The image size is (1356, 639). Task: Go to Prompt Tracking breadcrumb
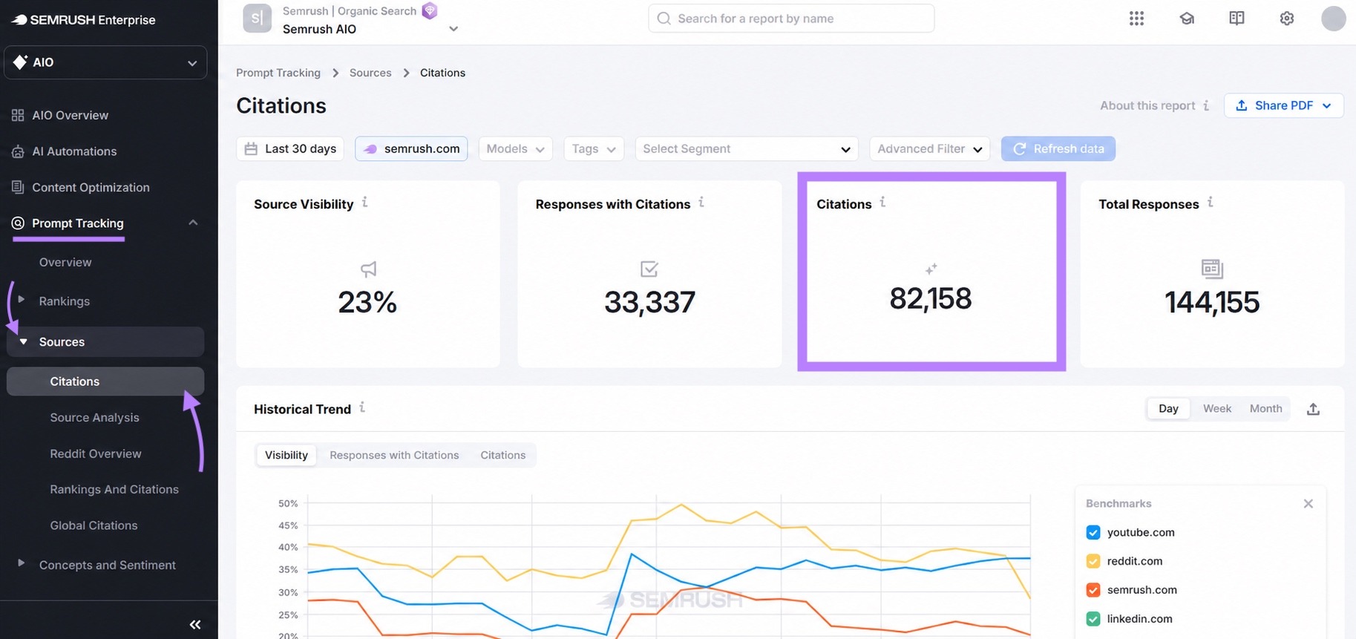(x=278, y=73)
